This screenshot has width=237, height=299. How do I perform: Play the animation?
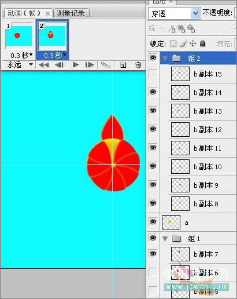(x=76, y=65)
